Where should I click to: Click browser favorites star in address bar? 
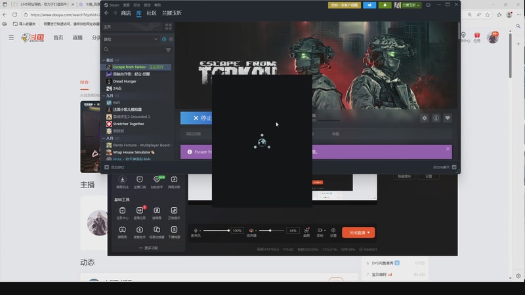point(488,14)
